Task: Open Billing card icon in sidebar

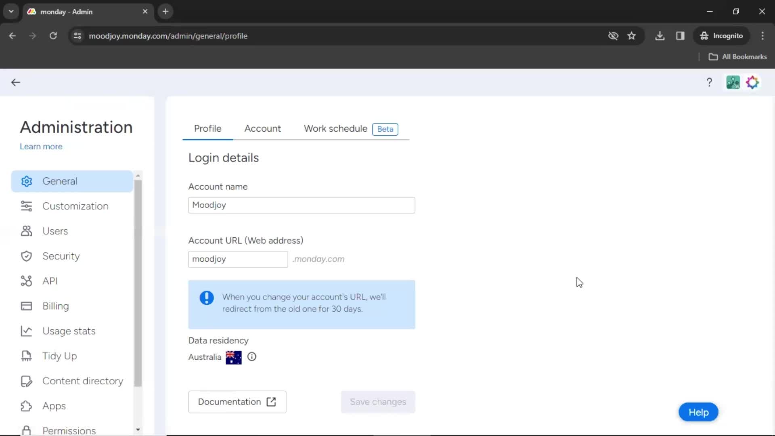Action: 26,306
